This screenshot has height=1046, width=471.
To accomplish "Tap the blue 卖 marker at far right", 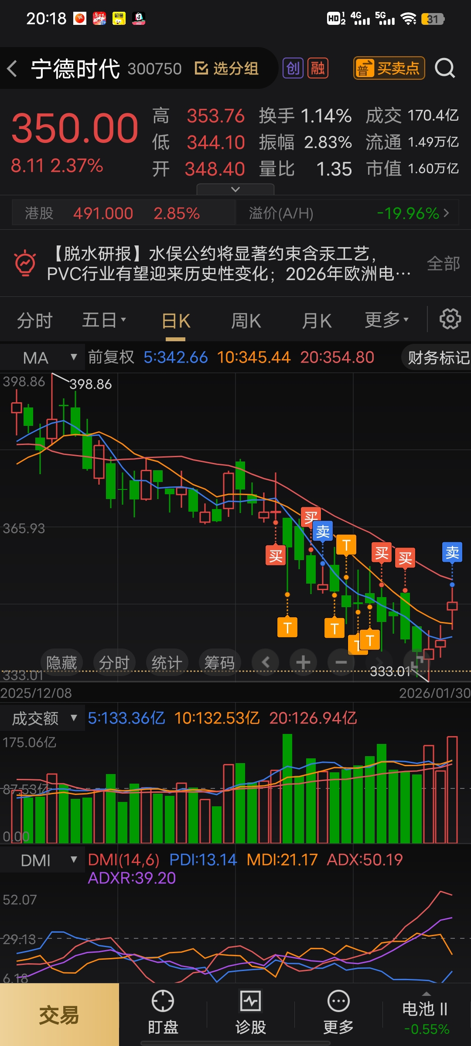I will [x=452, y=553].
